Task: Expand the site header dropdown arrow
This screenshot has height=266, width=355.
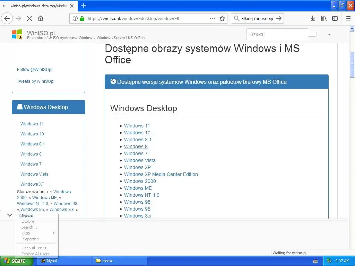Action: [x=329, y=35]
